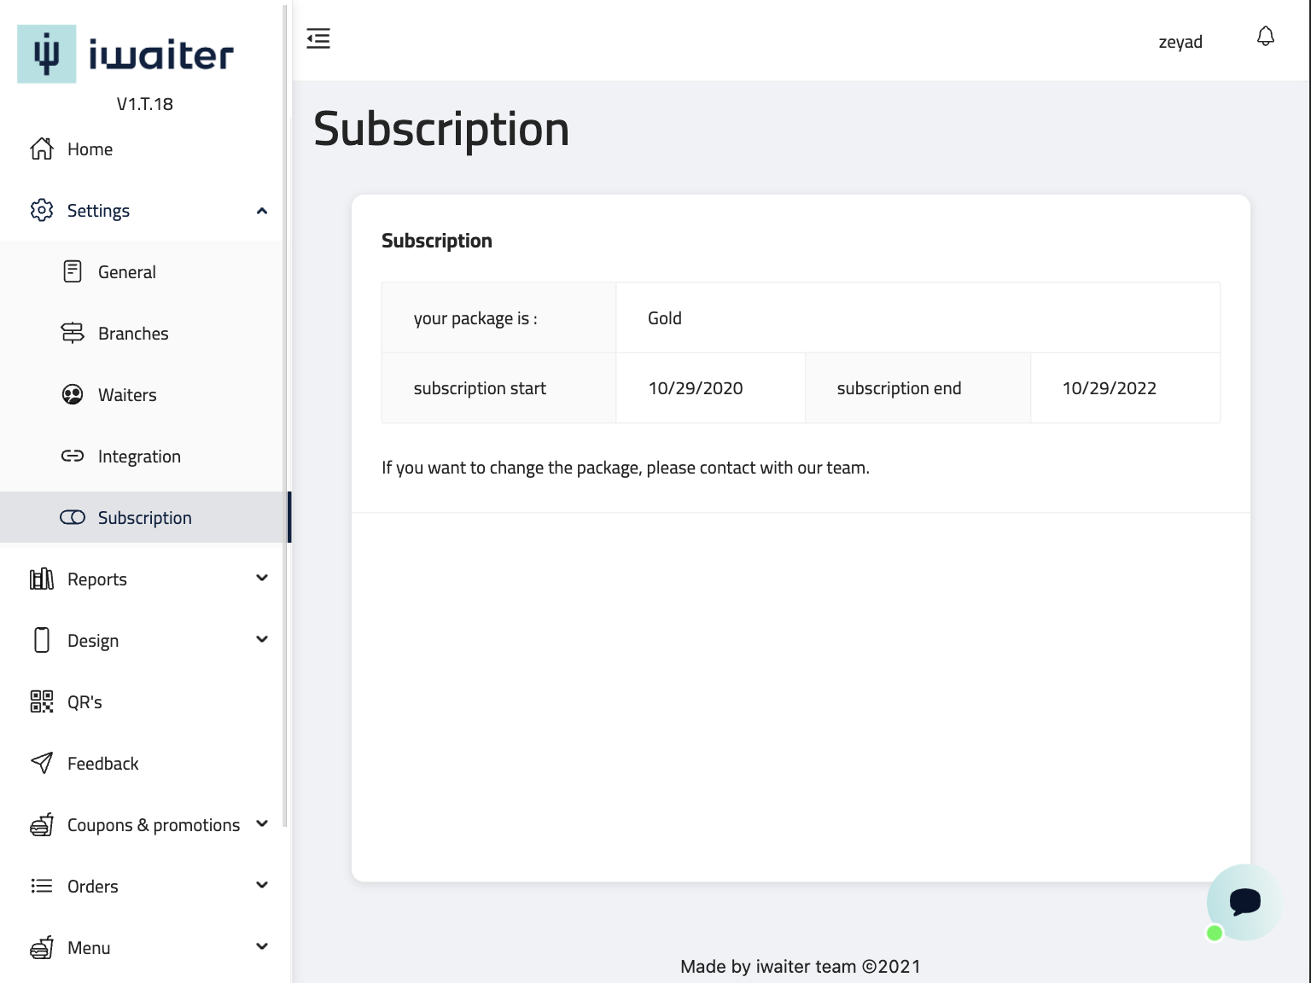Image resolution: width=1311 pixels, height=983 pixels.
Task: Click the QR's code icon
Action: click(x=42, y=702)
